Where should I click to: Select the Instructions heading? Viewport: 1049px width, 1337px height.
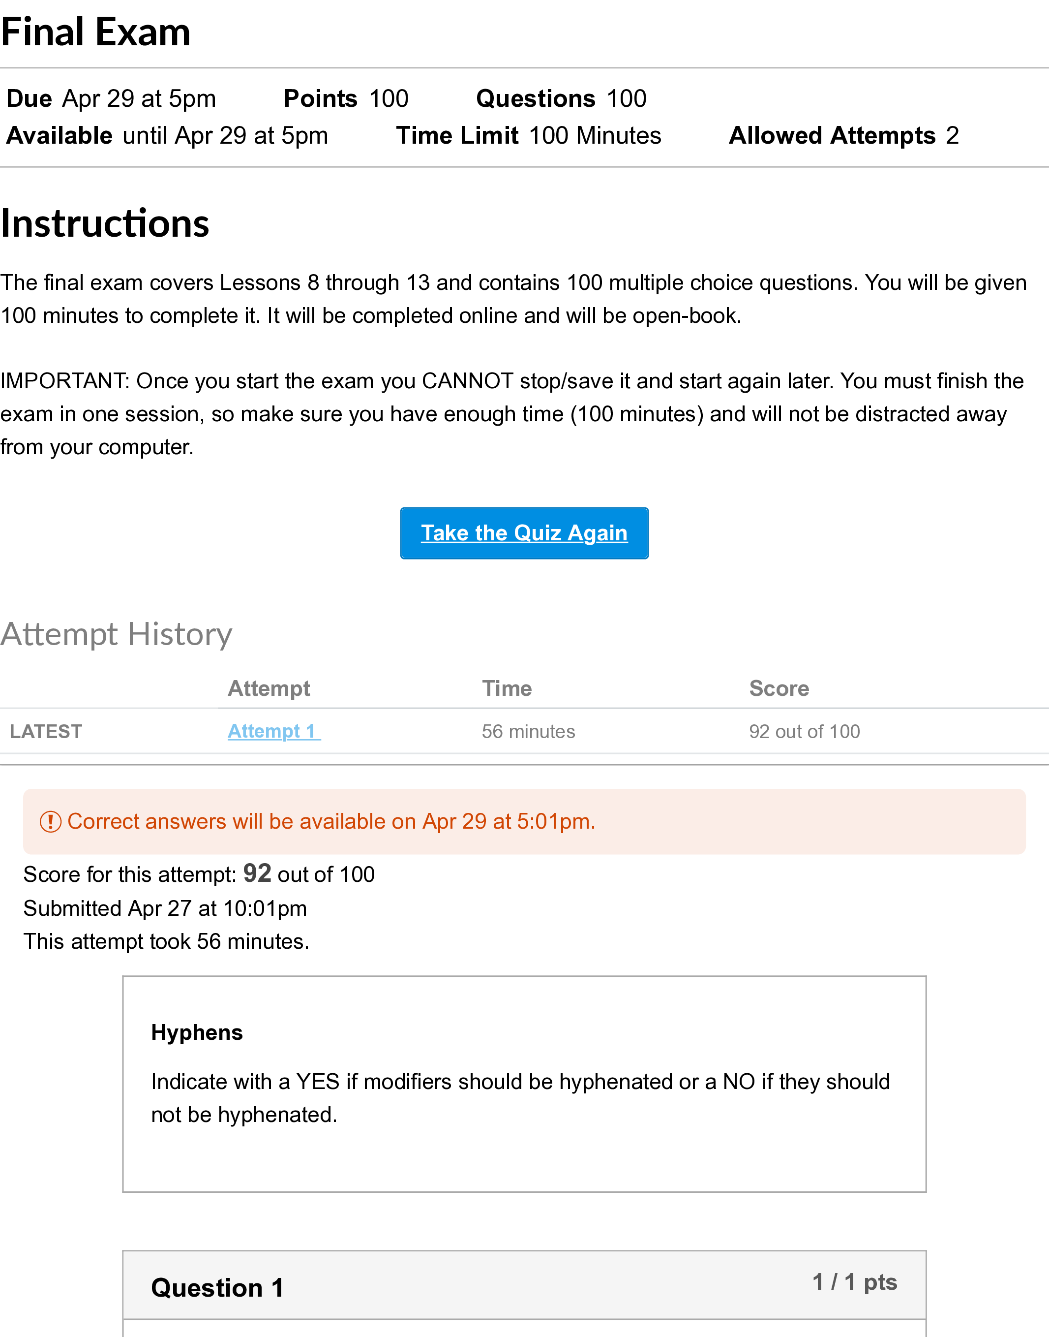point(105,223)
